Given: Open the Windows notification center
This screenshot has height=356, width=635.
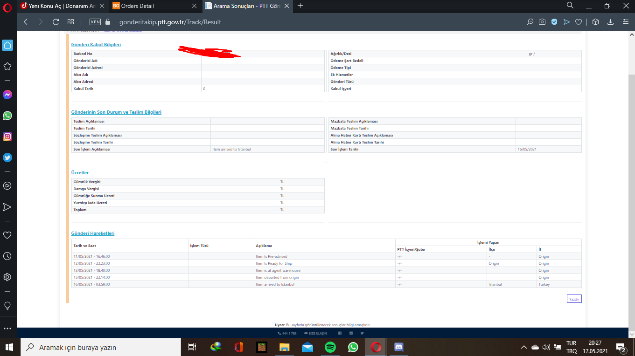Looking at the screenshot, I should (621, 347).
